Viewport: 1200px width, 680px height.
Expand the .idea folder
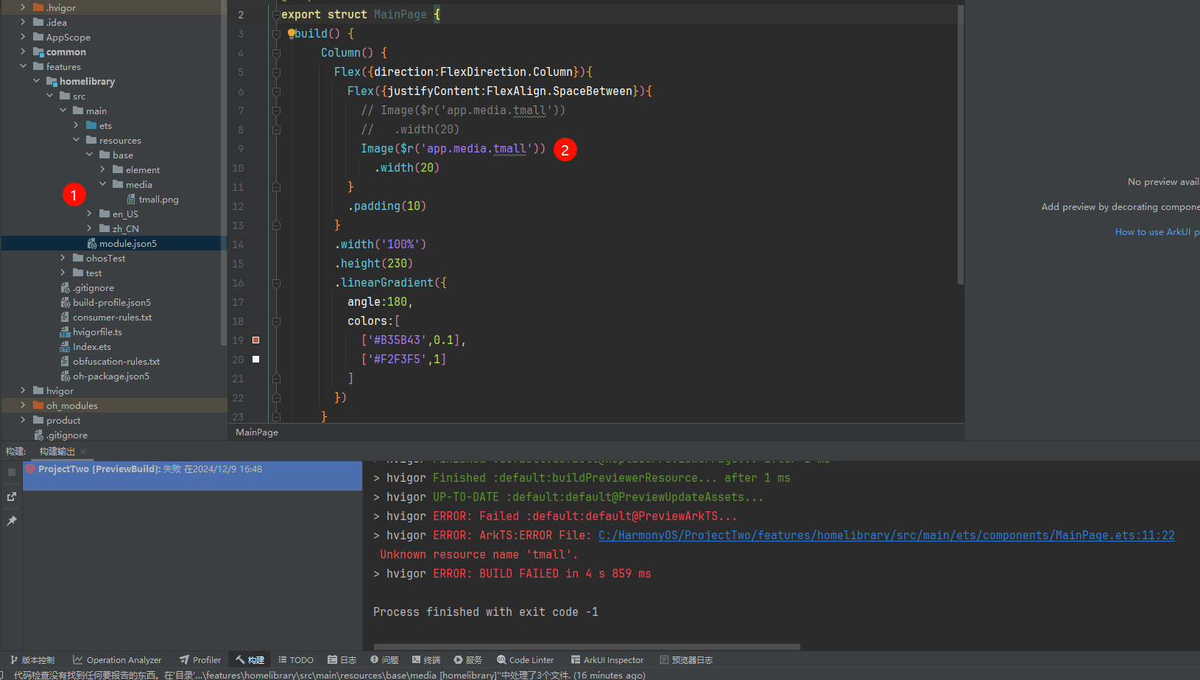[23, 22]
